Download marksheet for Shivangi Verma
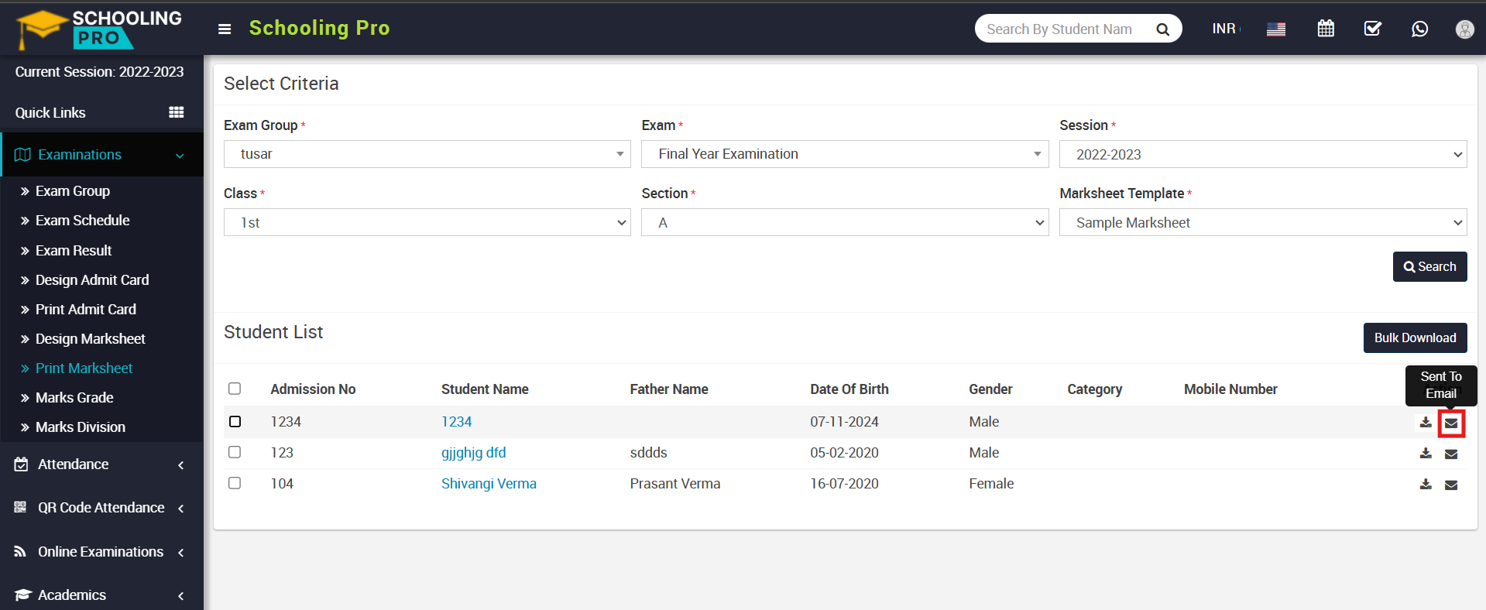 1426,485
